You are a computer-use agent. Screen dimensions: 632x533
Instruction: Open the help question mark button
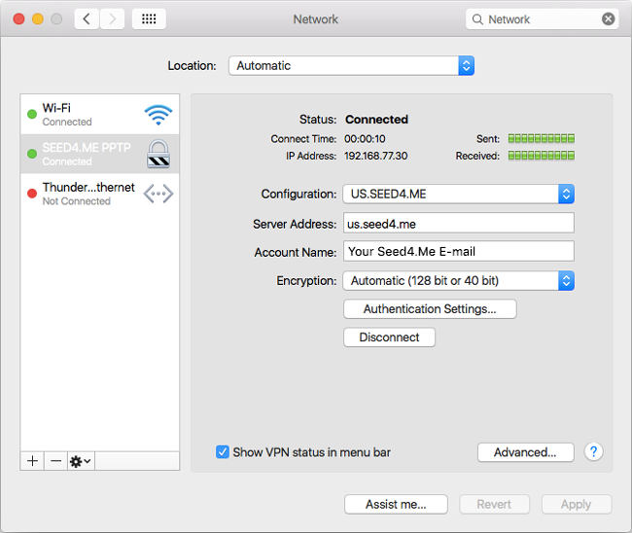pos(594,451)
